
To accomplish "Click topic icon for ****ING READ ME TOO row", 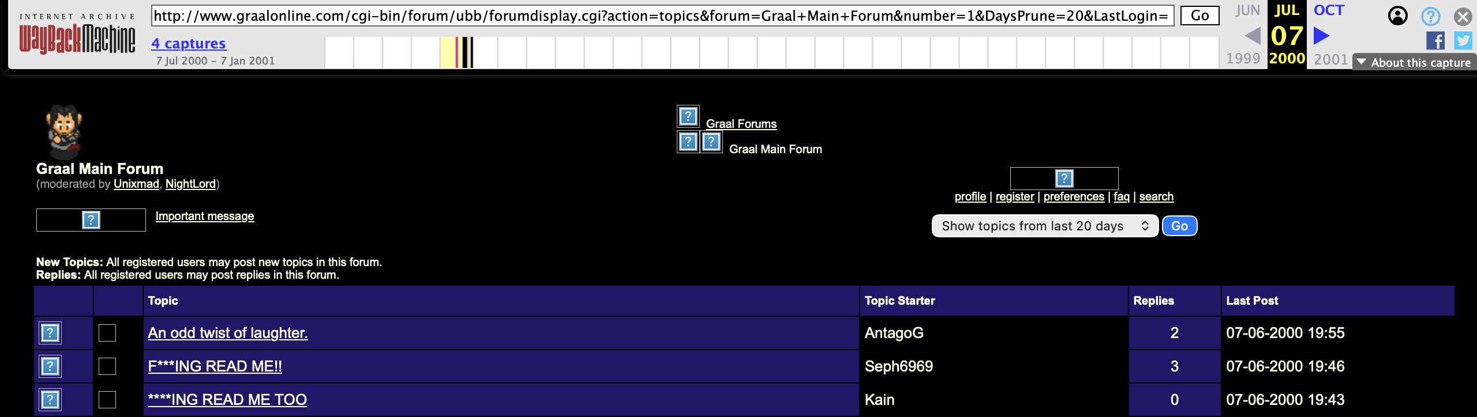I will pyautogui.click(x=50, y=400).
